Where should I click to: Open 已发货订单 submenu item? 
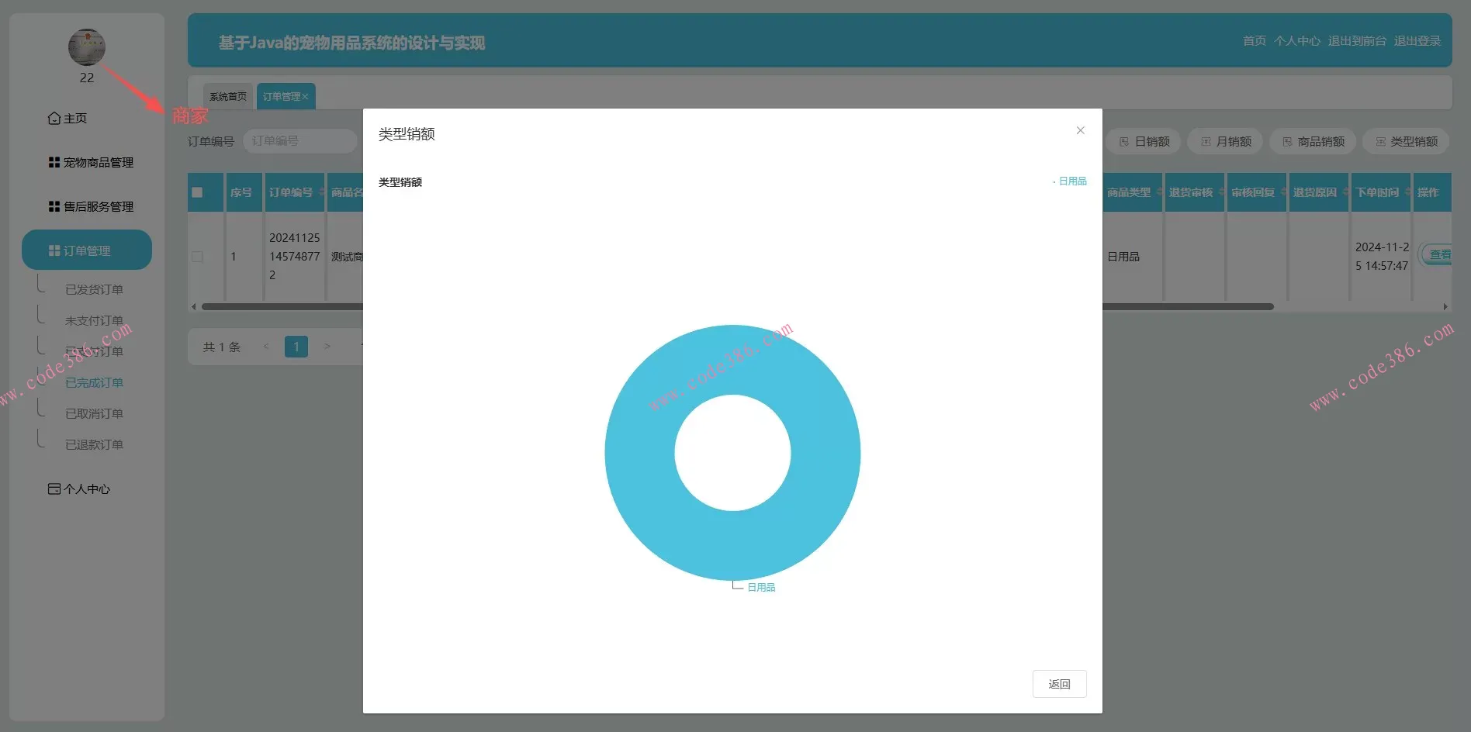click(94, 289)
